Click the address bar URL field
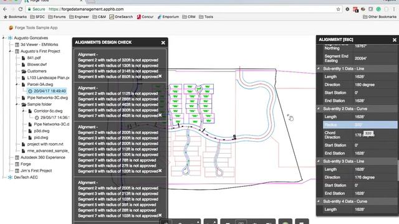The height and width of the screenshot is (224, 399). pos(181,9)
